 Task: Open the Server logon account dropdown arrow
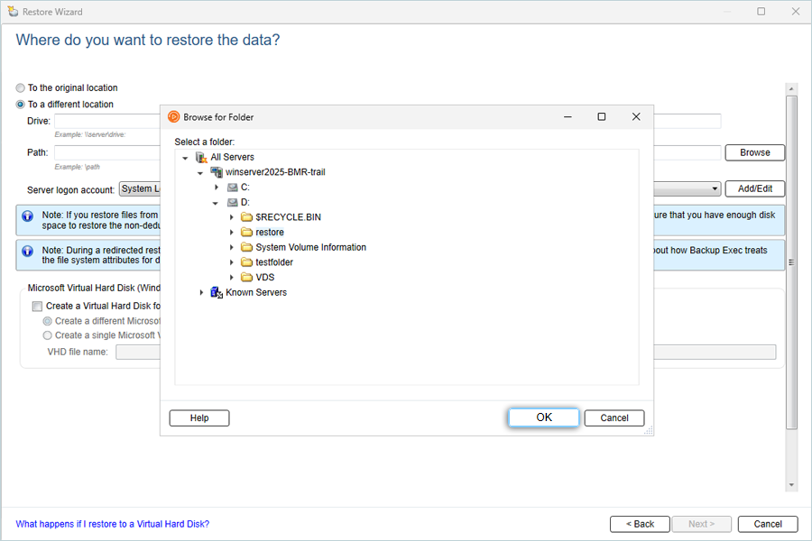(x=715, y=189)
